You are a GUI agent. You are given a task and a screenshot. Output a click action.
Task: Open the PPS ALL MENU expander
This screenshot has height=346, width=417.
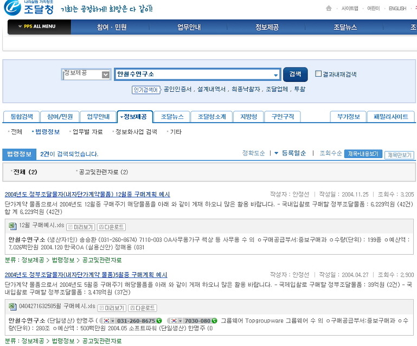39,27
